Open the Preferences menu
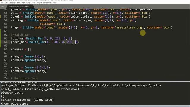This screenshot has height=107, width=190. (x=47, y=3)
